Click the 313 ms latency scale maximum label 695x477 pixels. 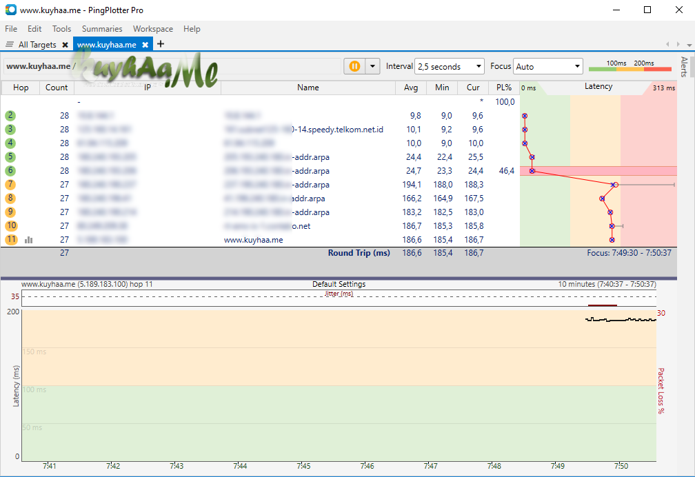(x=663, y=88)
